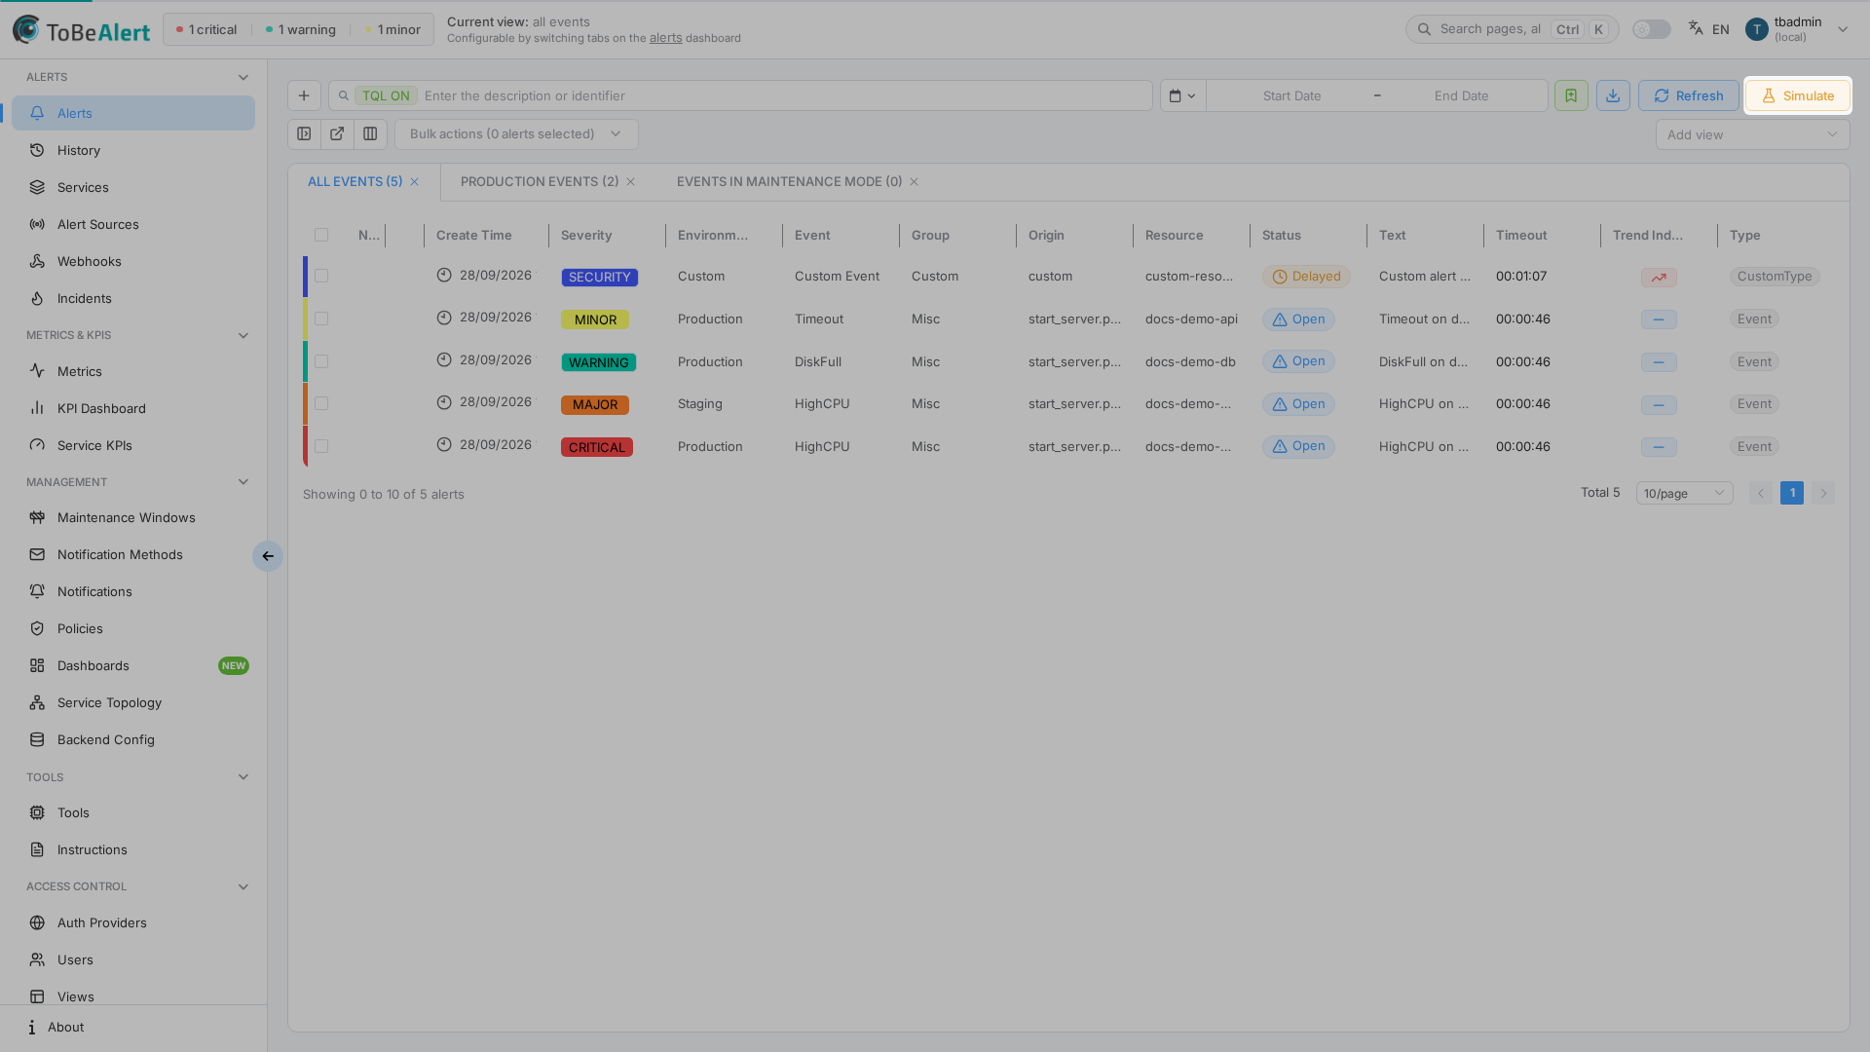Click the TQL query input field
1870x1052 pixels.
[x=740, y=95]
